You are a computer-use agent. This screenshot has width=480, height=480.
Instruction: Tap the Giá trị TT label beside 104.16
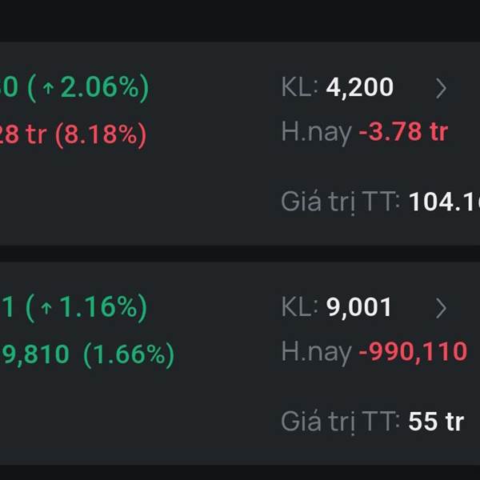pyautogui.click(x=340, y=202)
